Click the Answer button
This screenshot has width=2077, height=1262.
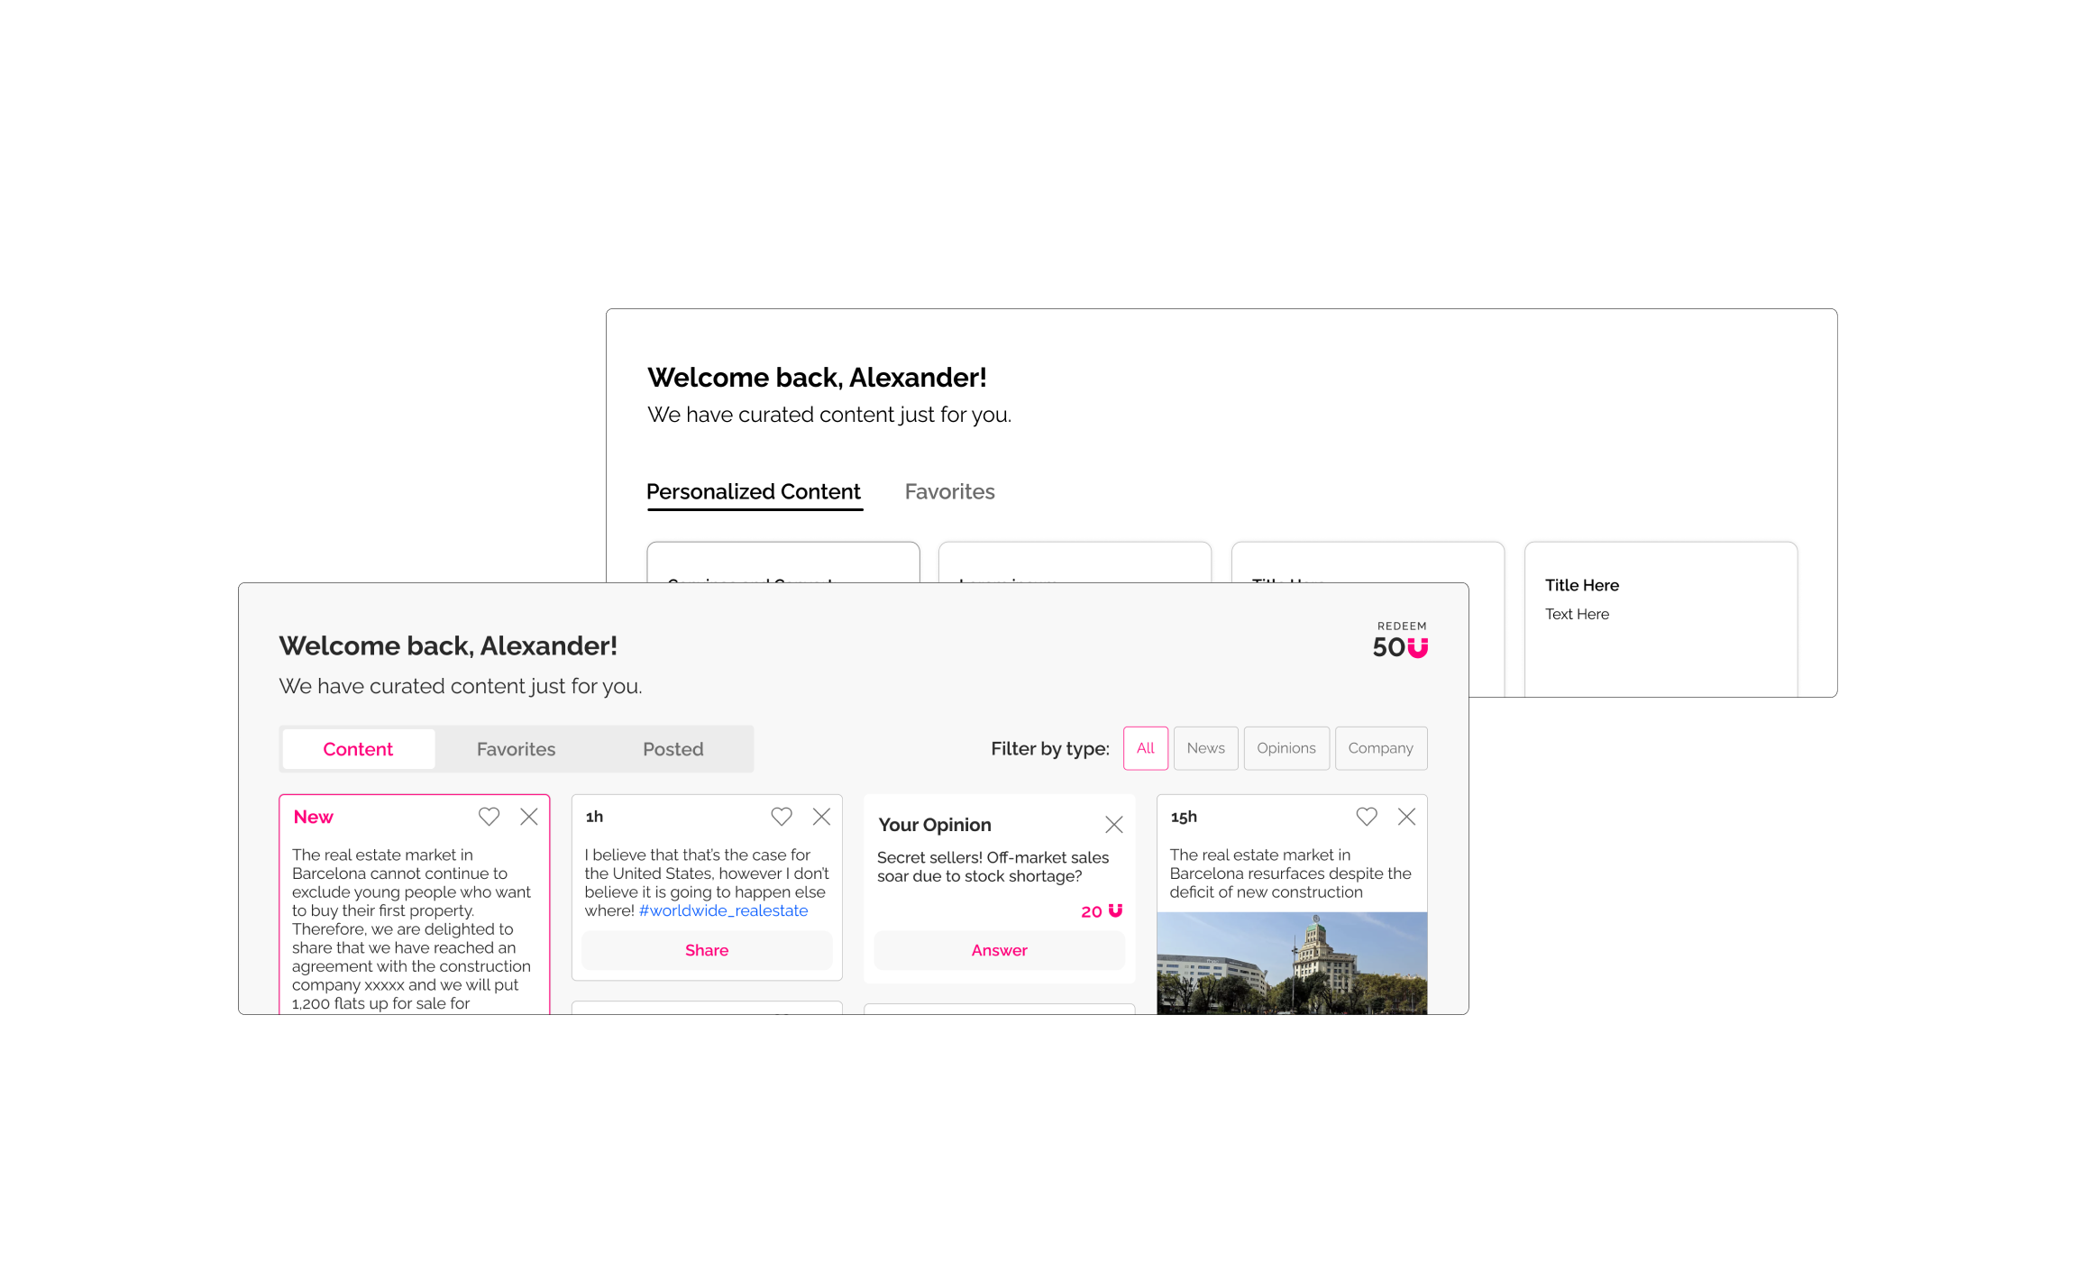(x=999, y=950)
